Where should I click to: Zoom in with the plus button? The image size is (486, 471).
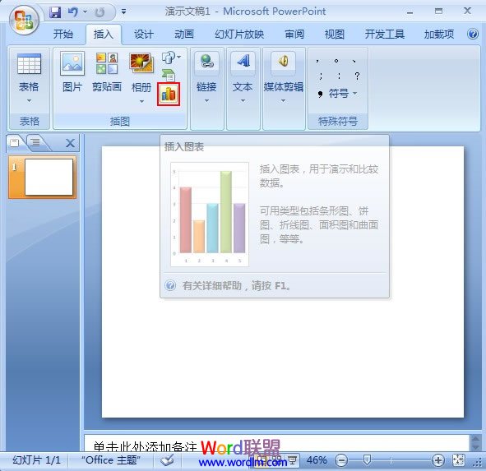pos(438,461)
